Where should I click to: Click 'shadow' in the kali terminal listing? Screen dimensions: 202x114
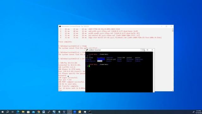click(x=138, y=58)
